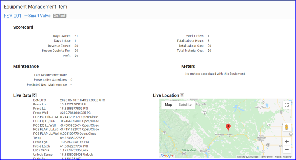Click the Equipment Management Item title

[x=35, y=7]
